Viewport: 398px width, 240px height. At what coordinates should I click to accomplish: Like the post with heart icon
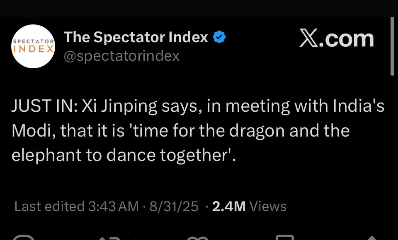point(198,237)
